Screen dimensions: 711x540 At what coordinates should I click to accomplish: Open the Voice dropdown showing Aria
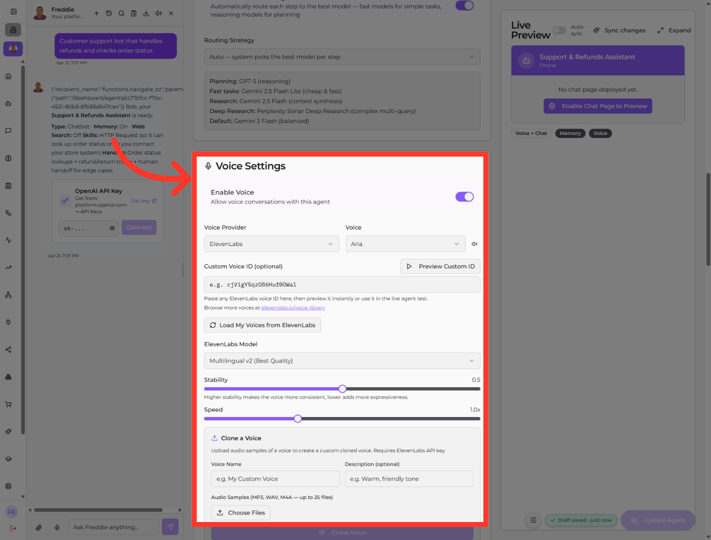pos(405,244)
